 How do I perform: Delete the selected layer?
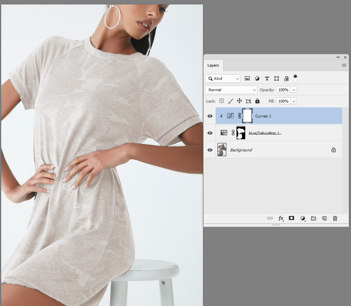(x=335, y=218)
